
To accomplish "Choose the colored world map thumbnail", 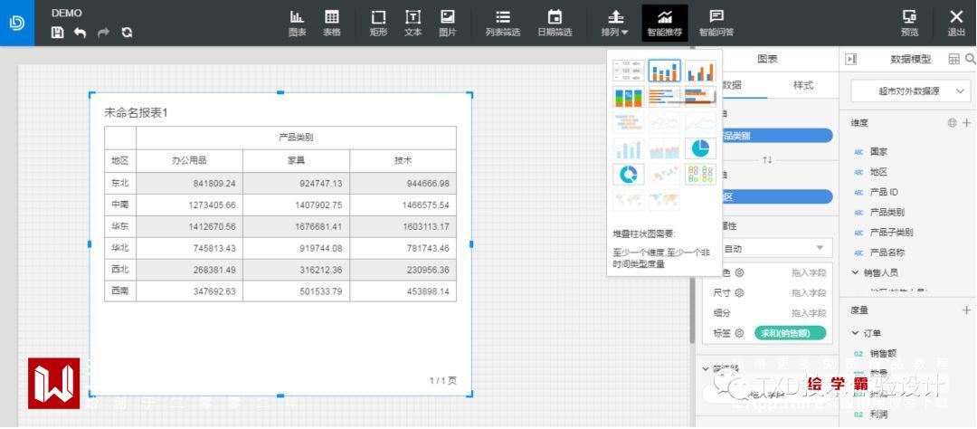I will tap(664, 200).
